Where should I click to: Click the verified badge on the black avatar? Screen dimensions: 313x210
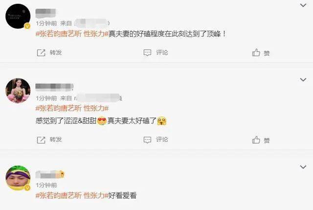point(27,26)
